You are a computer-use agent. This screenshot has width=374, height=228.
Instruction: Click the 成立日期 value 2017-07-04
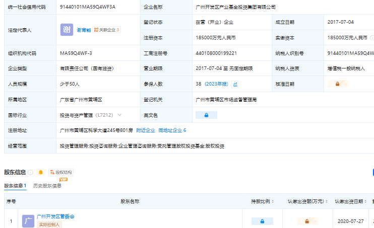(x=341, y=22)
